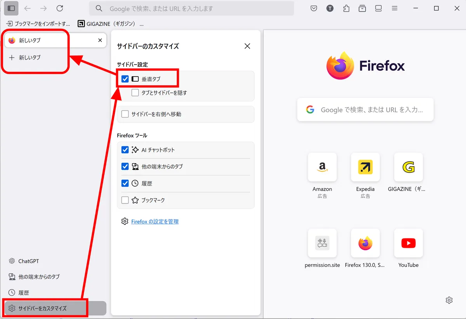Go forward with the forward arrow

[x=43, y=8]
